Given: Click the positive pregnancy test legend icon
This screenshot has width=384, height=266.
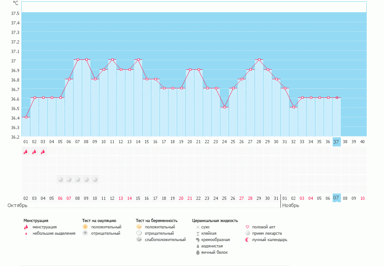Looking at the screenshot, I should pyautogui.click(x=139, y=227).
